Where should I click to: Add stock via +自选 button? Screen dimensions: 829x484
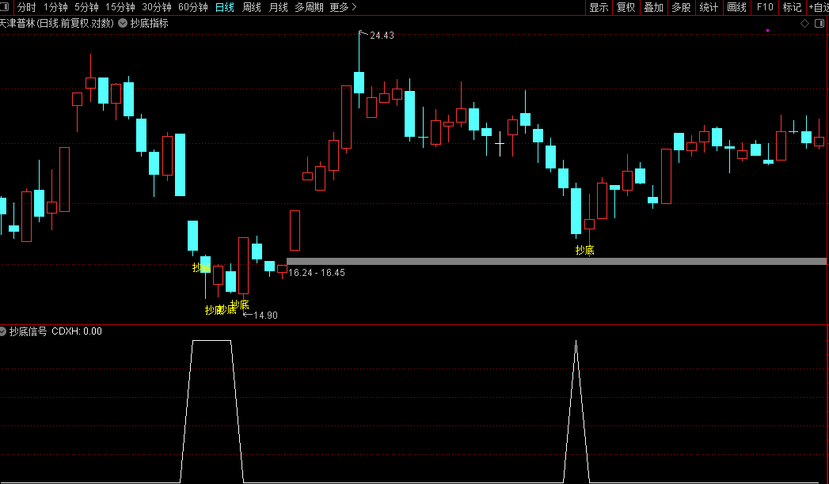[x=819, y=7]
